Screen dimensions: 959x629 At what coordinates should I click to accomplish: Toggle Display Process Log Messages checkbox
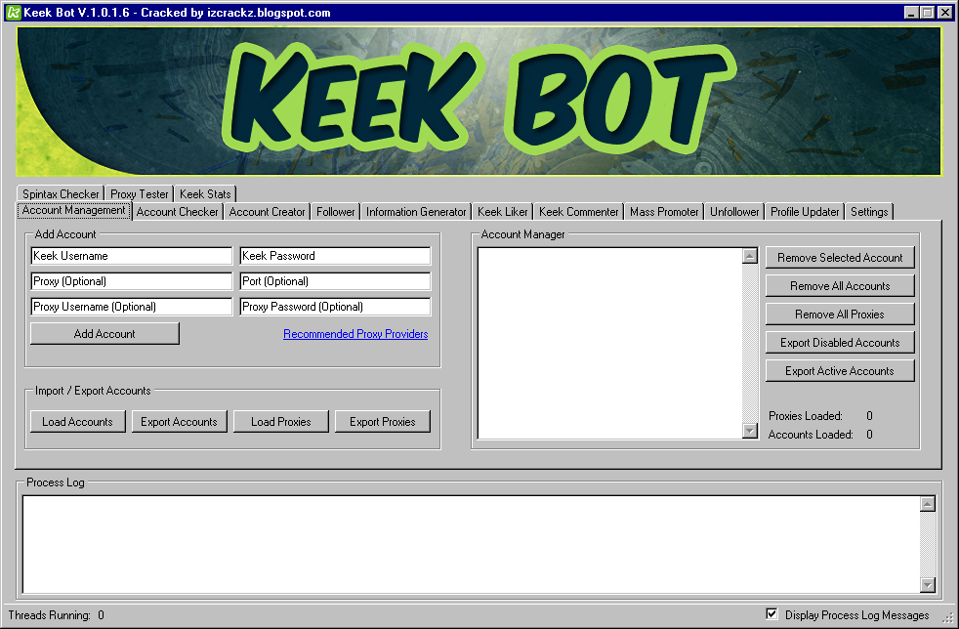coord(771,614)
